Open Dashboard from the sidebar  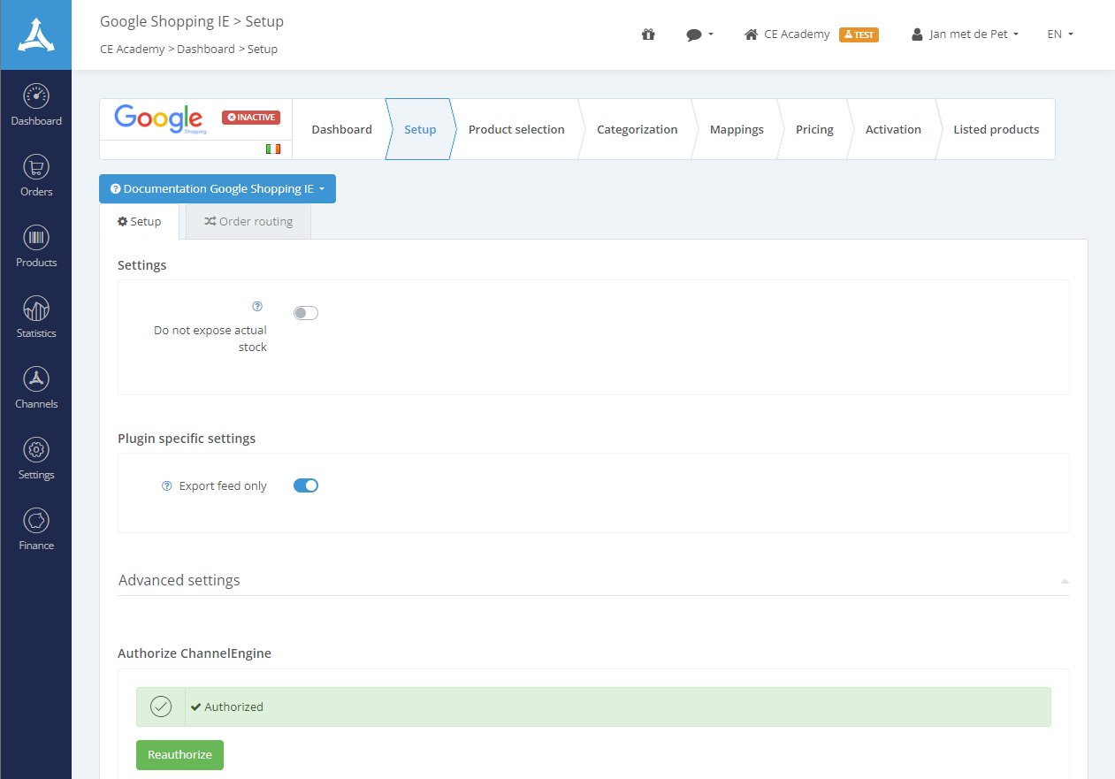click(36, 106)
